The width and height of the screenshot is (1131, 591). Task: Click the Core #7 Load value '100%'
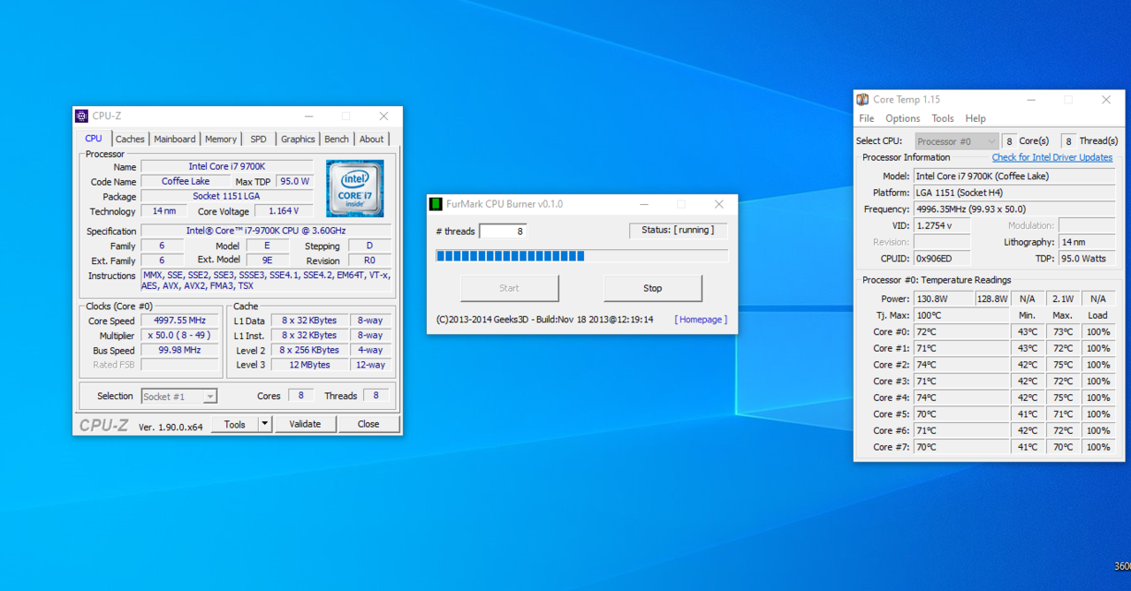1098,447
